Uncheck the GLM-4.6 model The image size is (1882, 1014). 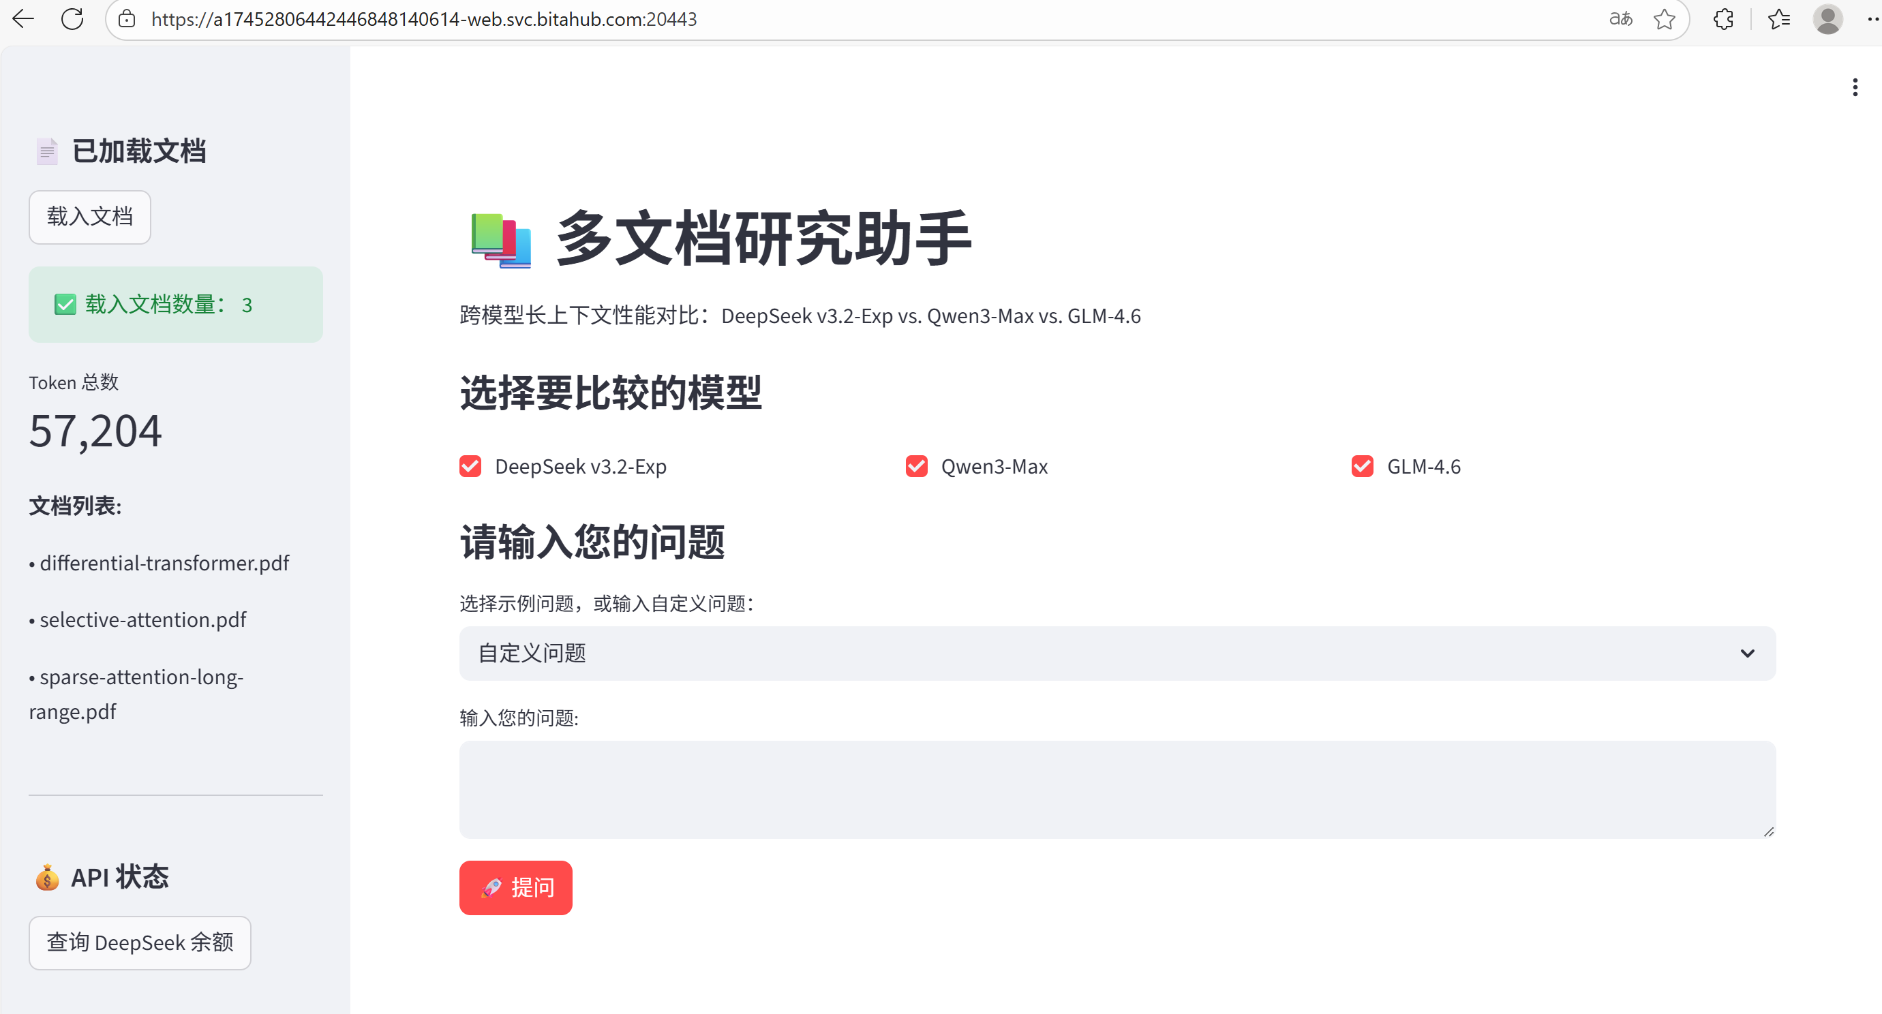[1362, 466]
